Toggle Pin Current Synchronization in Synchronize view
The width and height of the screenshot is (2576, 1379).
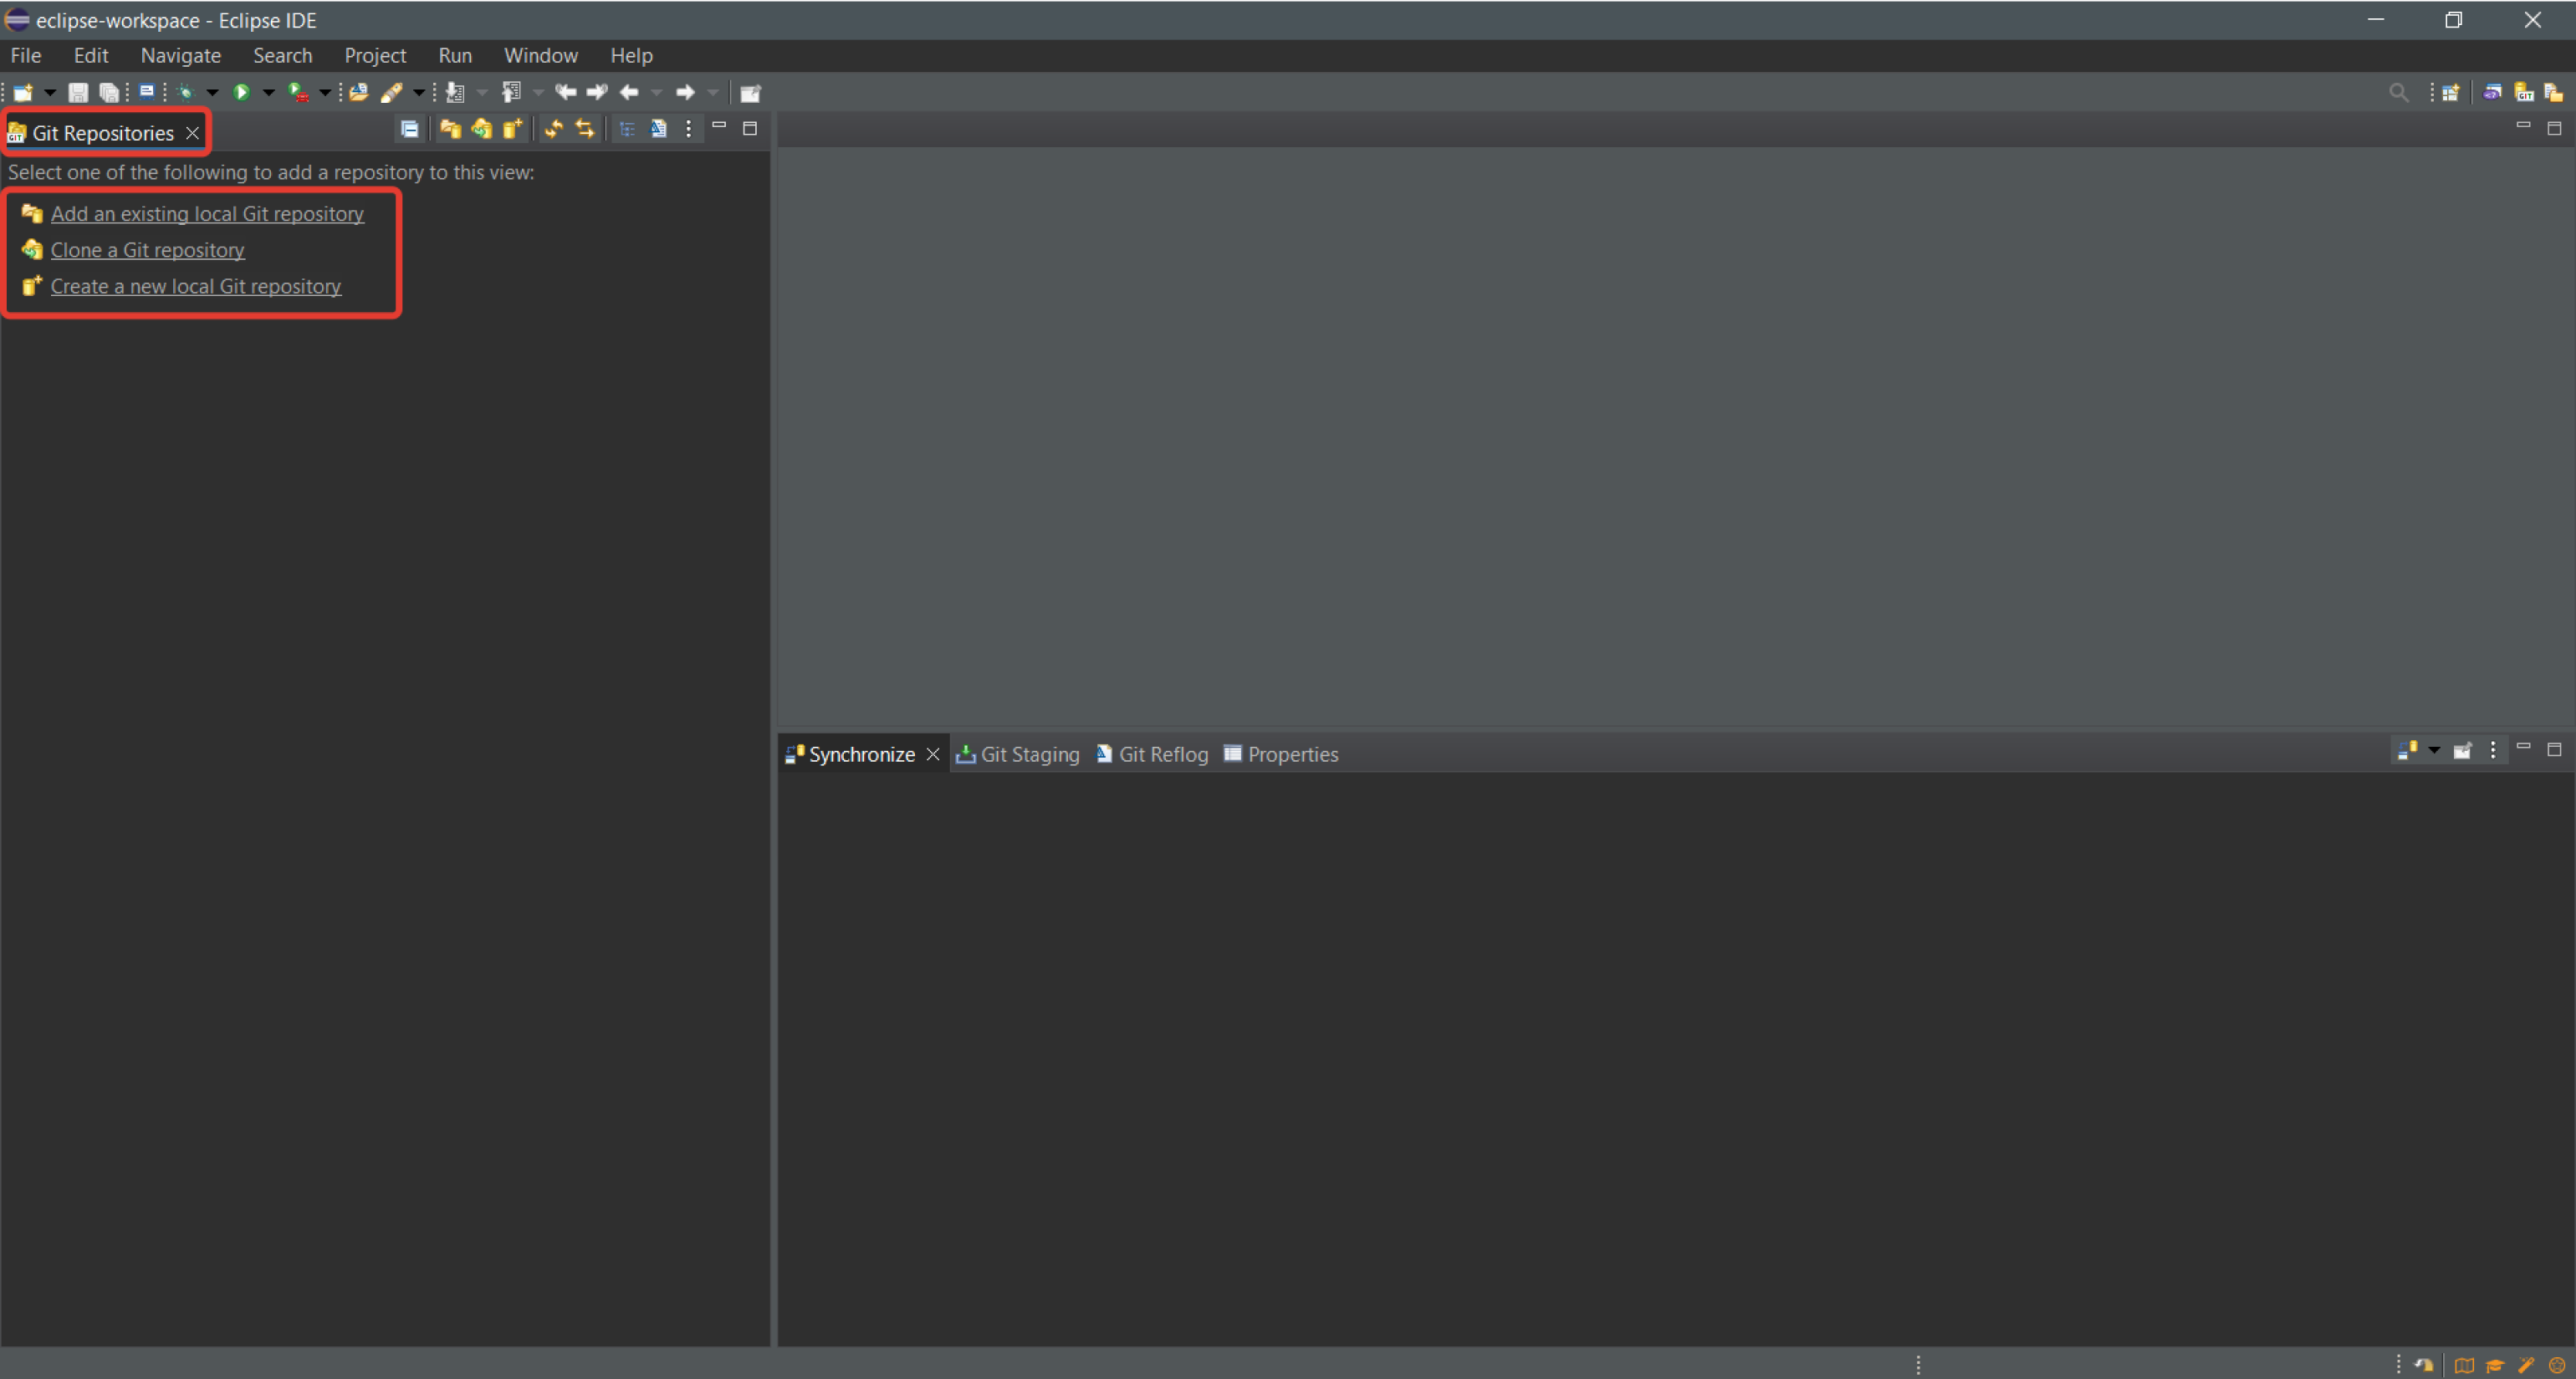(x=2462, y=751)
